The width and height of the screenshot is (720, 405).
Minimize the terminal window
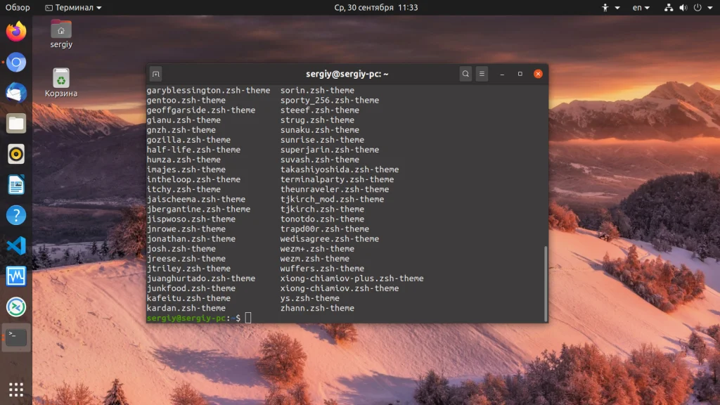pos(502,74)
